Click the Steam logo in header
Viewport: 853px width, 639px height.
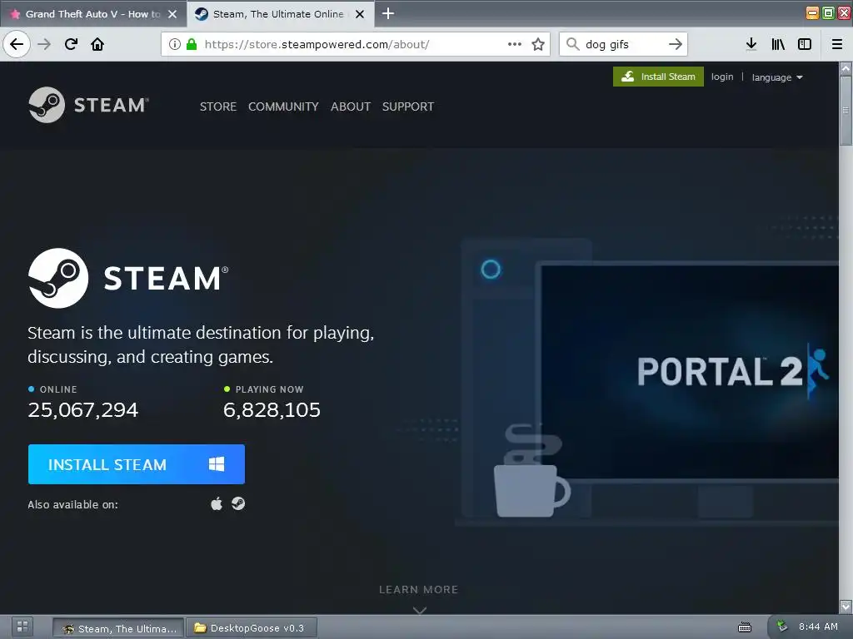(x=88, y=105)
